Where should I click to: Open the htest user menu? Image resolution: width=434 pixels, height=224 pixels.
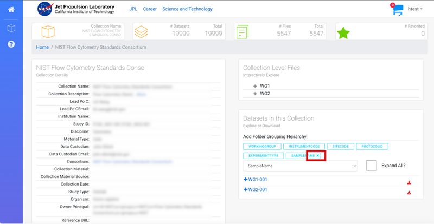415,9
